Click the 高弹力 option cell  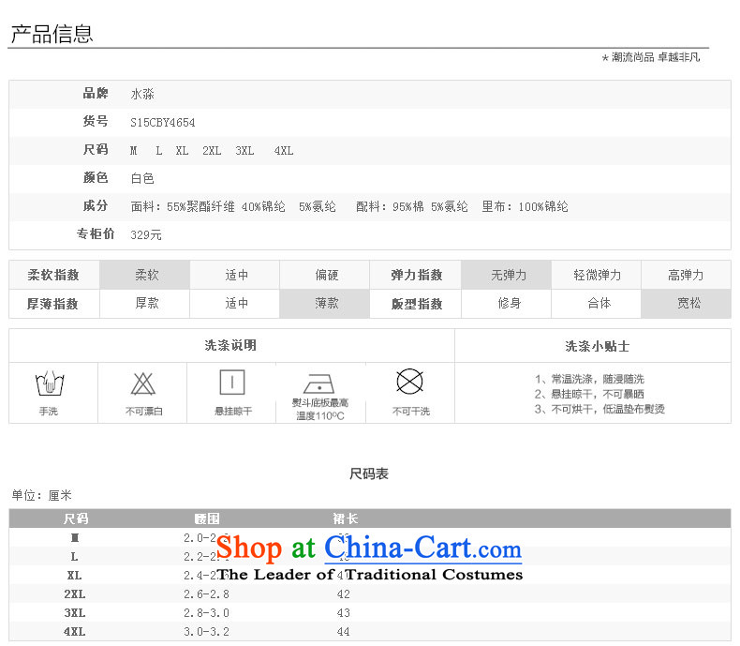pyautogui.click(x=687, y=275)
